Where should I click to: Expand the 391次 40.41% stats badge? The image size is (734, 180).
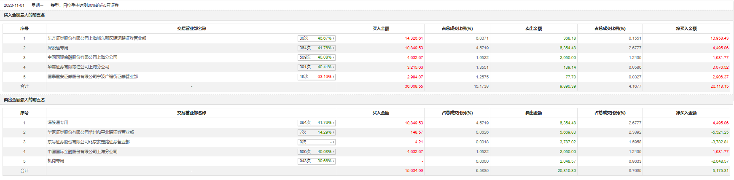click(x=316, y=67)
